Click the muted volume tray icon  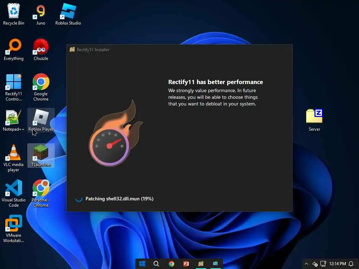coord(315,264)
